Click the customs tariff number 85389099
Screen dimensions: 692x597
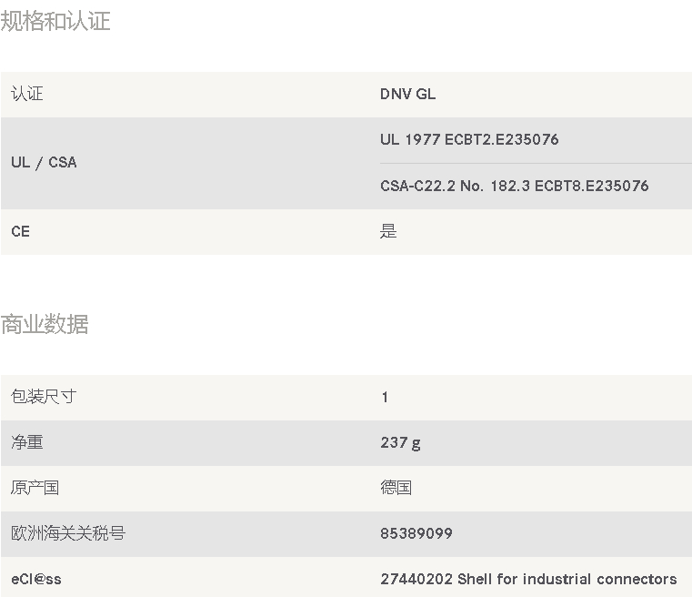[x=416, y=533]
